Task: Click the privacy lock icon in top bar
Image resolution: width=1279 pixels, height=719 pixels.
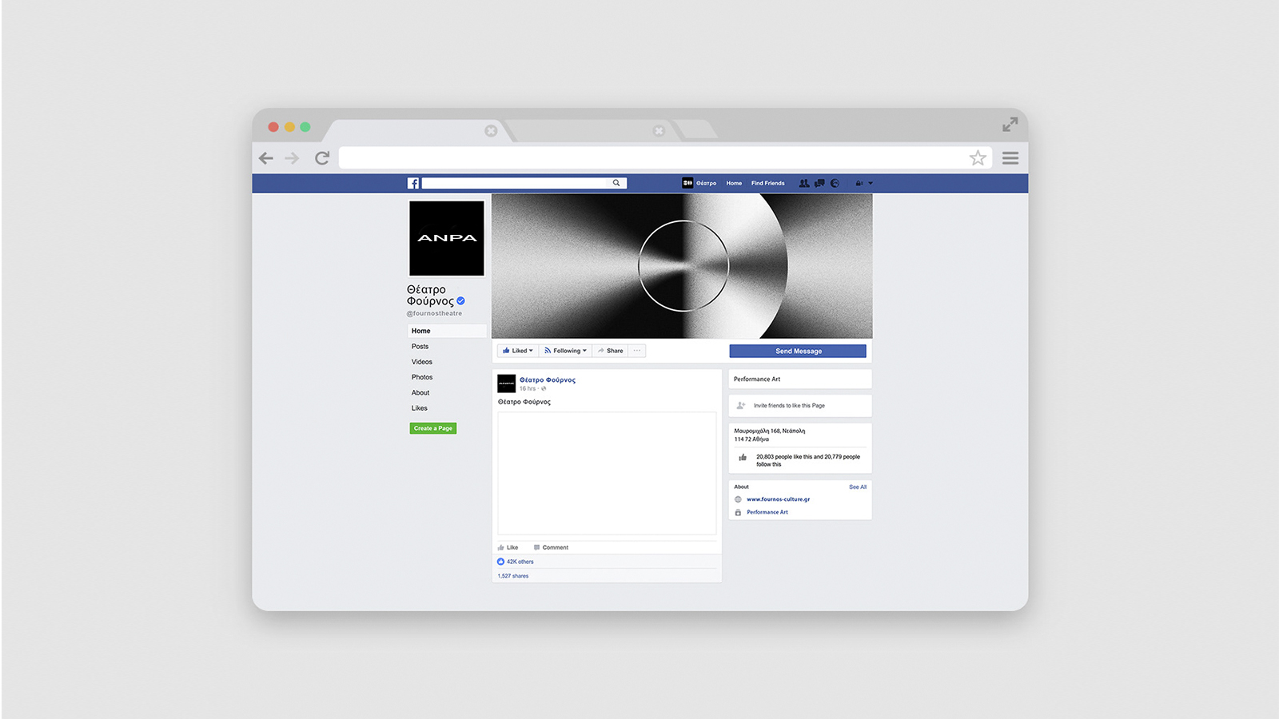Action: 859,183
